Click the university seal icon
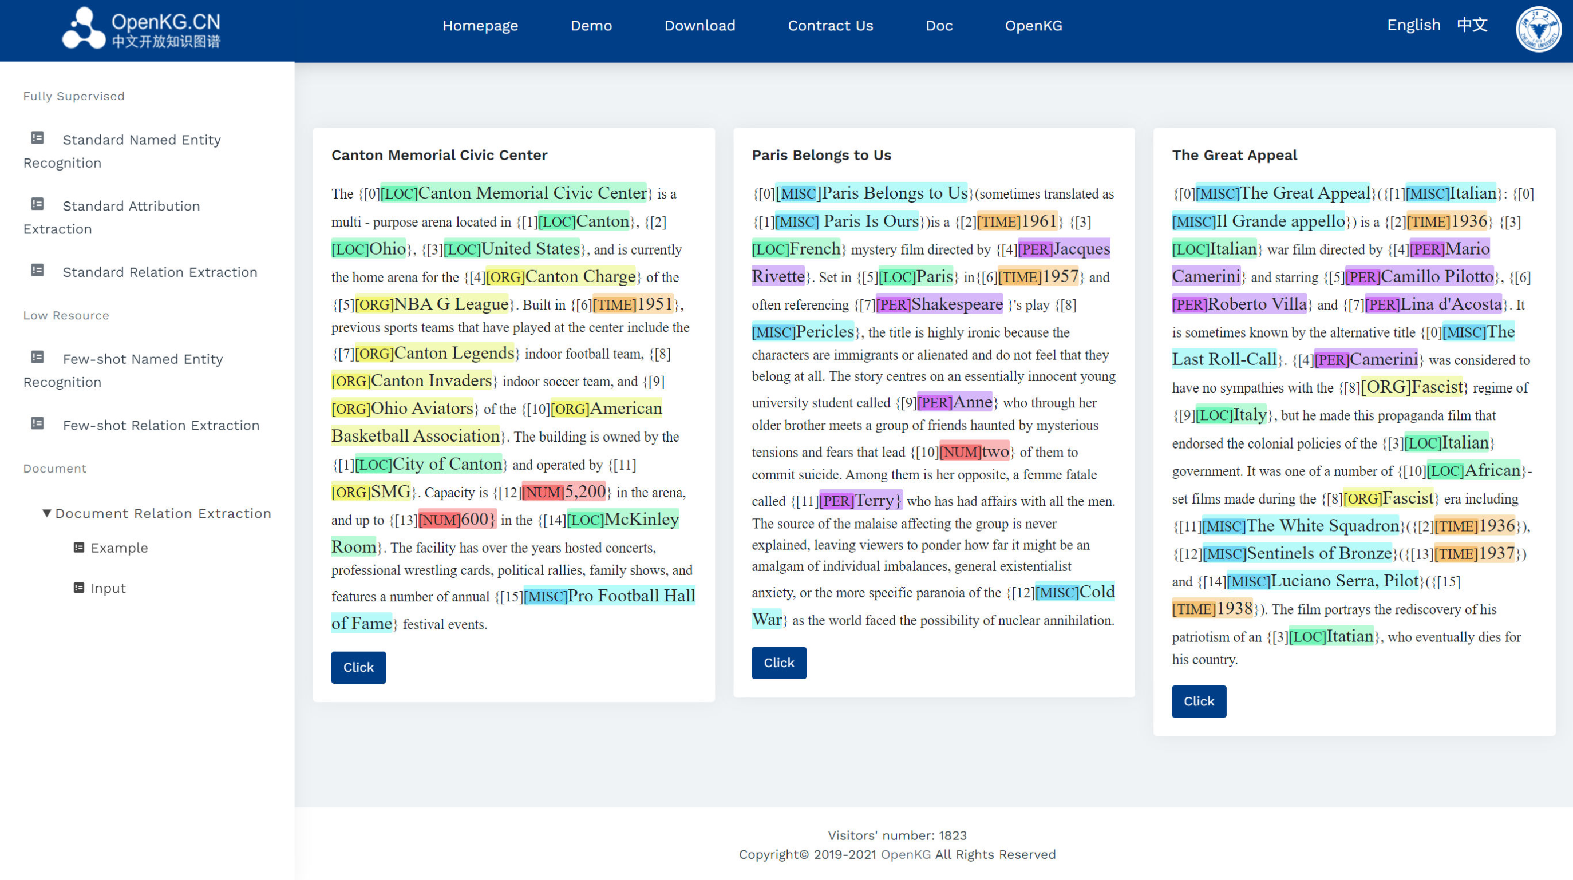 [x=1538, y=29]
